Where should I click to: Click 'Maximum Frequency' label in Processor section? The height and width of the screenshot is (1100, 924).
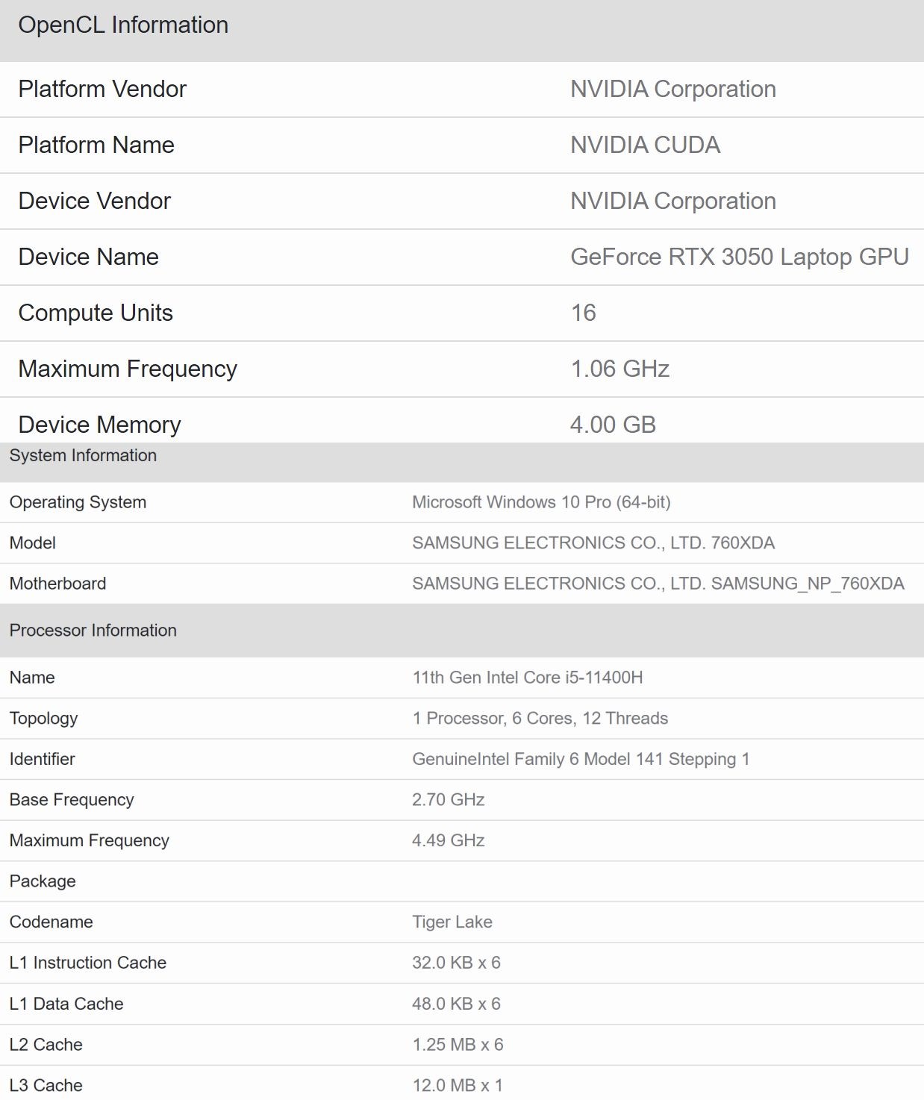click(x=90, y=840)
